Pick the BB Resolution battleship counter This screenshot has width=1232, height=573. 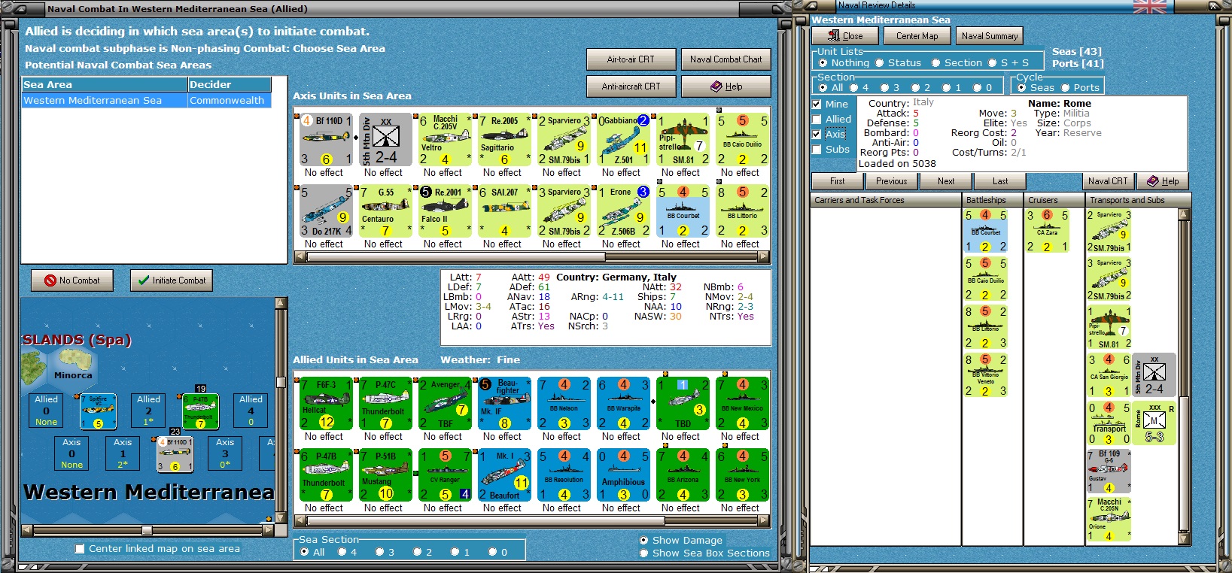click(564, 475)
